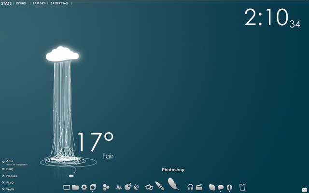Click the CPU 0% readout
309x193 pixels.
[x=21, y=3]
